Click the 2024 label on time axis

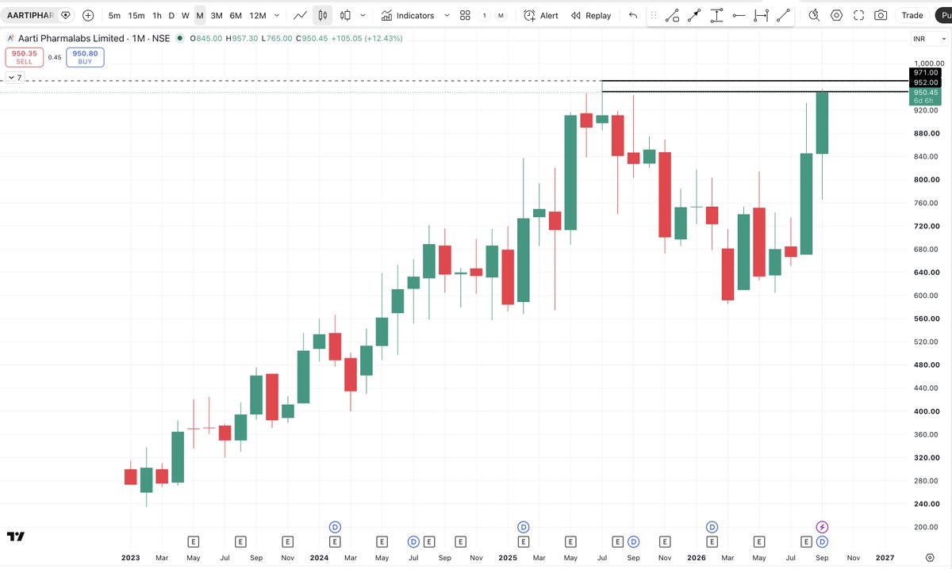click(319, 558)
